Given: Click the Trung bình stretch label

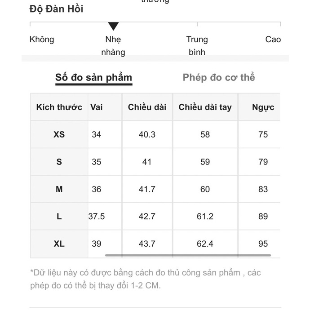Looking at the screenshot, I should click(x=197, y=46).
